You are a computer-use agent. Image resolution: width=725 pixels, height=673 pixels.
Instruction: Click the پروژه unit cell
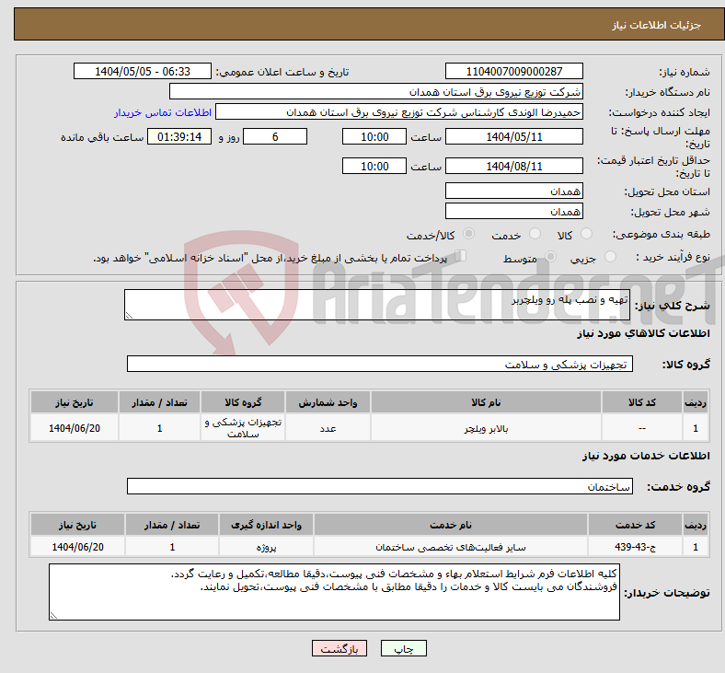(x=266, y=547)
